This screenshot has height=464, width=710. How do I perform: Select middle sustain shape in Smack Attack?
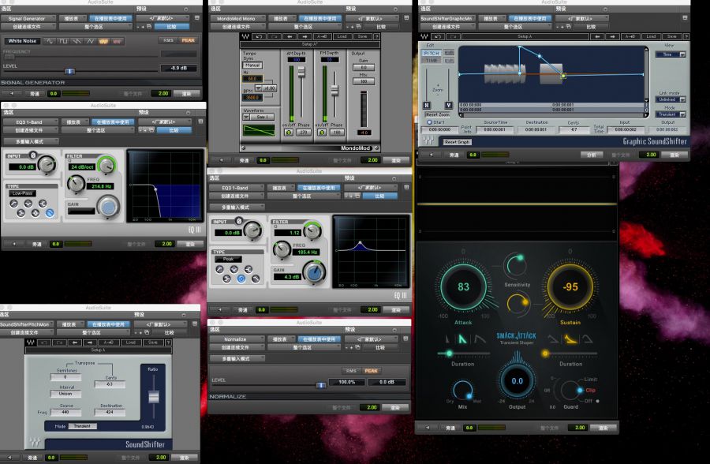[x=570, y=339]
